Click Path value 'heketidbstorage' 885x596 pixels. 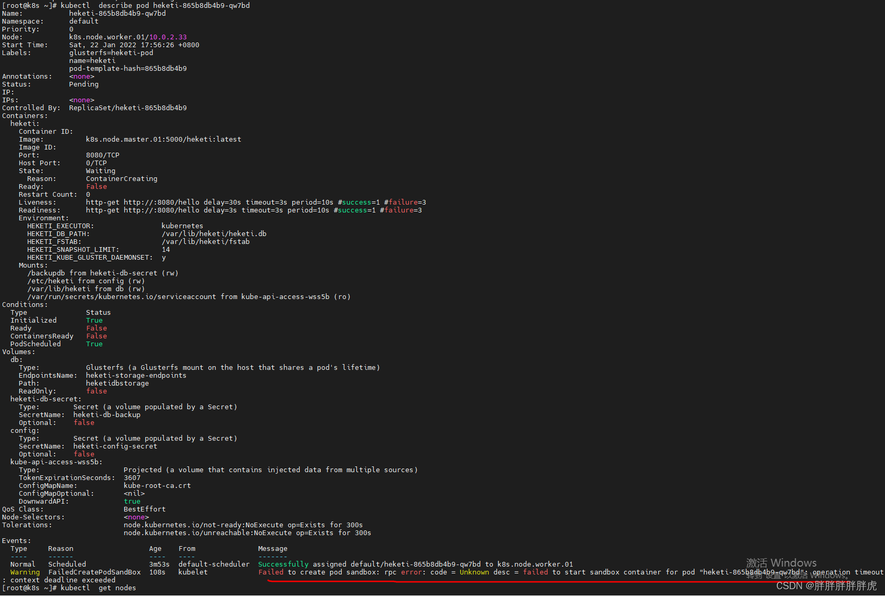[x=118, y=384]
